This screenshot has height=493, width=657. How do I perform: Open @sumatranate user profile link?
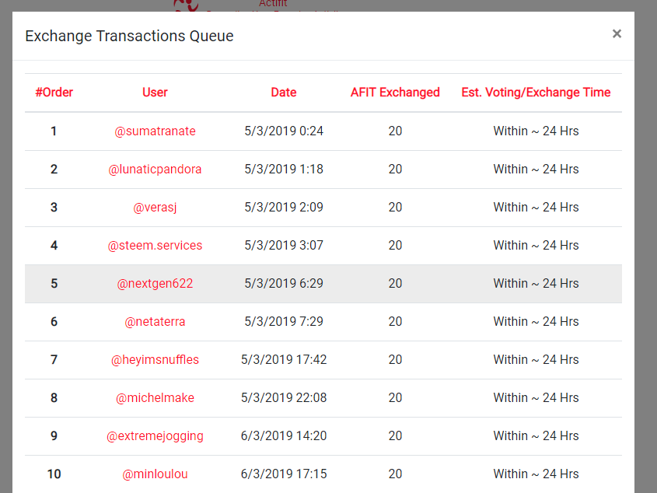pos(155,131)
